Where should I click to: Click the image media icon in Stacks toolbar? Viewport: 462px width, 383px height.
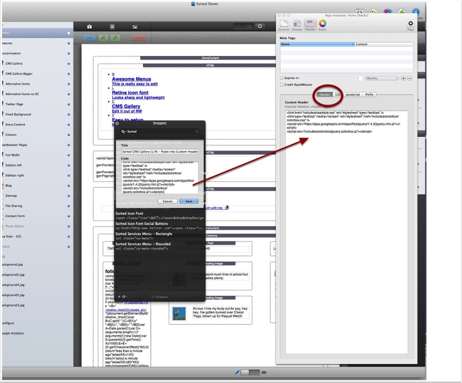point(135,27)
